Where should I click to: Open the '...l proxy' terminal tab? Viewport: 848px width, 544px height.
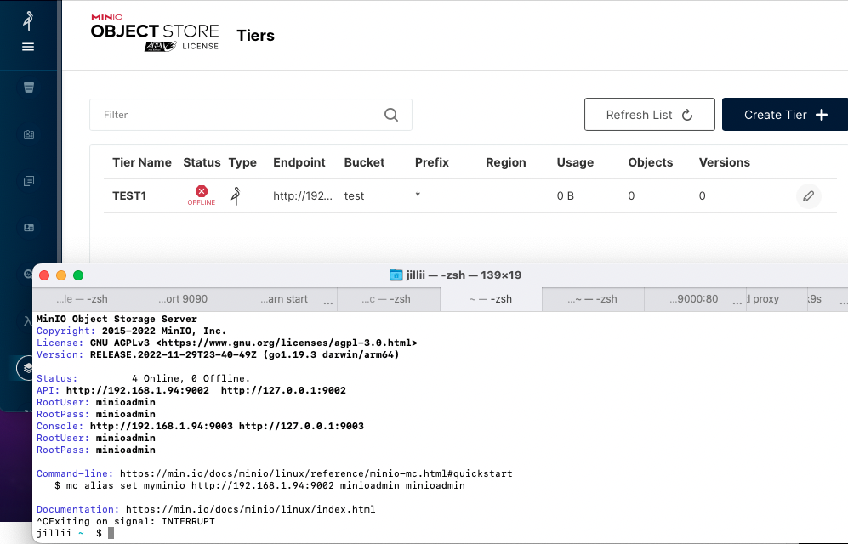pos(764,299)
